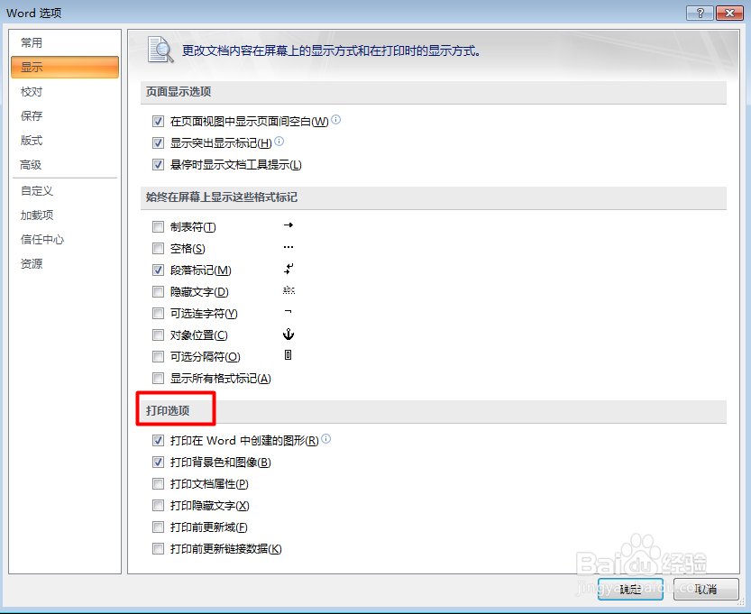Enable the 隐藏文字 formatting mark checkbox

(x=158, y=292)
